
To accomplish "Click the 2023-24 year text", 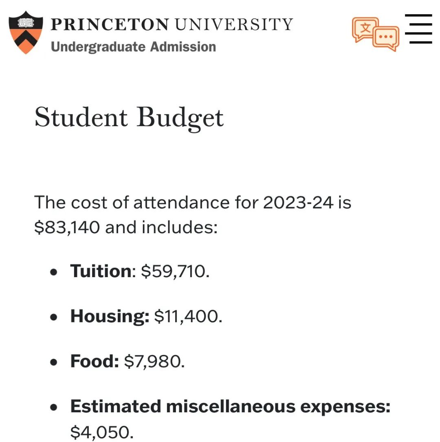I will click(298, 202).
